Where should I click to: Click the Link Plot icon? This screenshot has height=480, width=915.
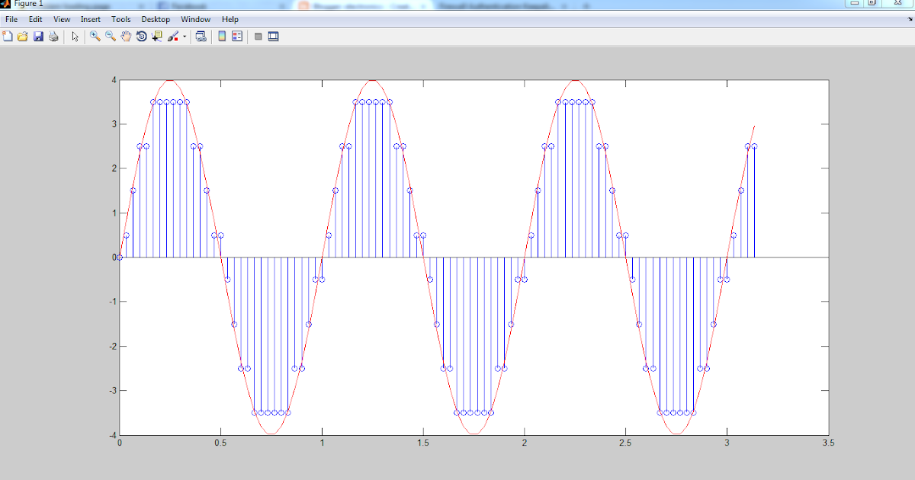pos(201,36)
